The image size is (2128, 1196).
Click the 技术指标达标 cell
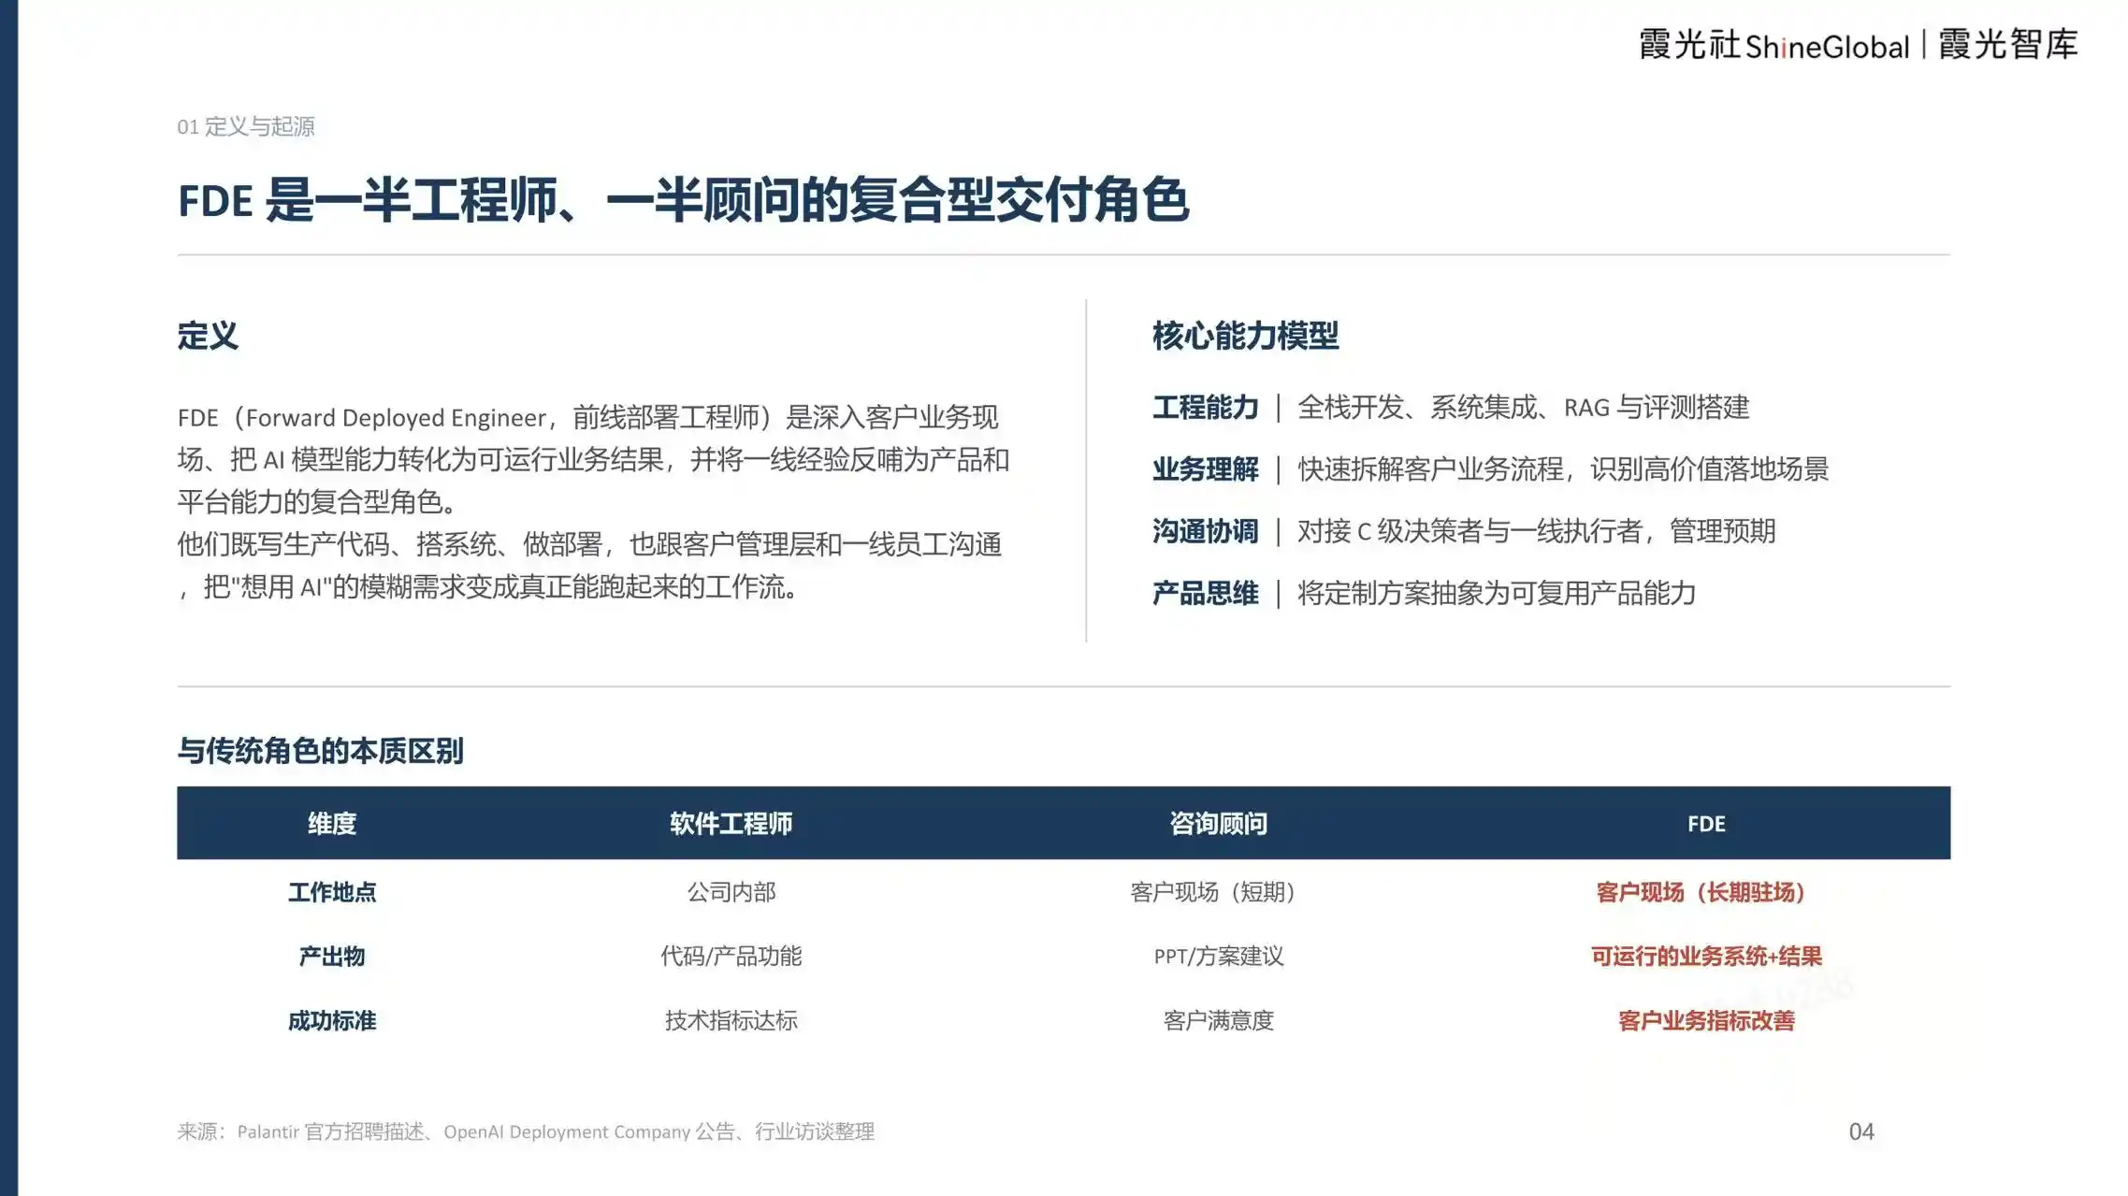[731, 1020]
